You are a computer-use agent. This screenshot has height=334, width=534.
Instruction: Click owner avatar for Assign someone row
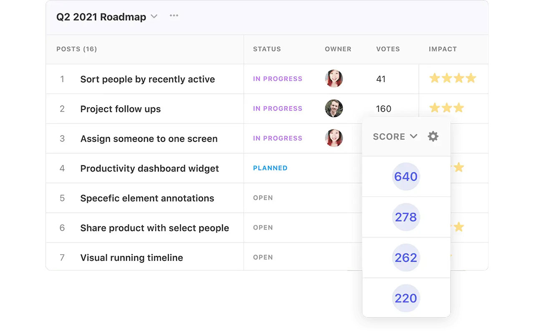pos(334,138)
